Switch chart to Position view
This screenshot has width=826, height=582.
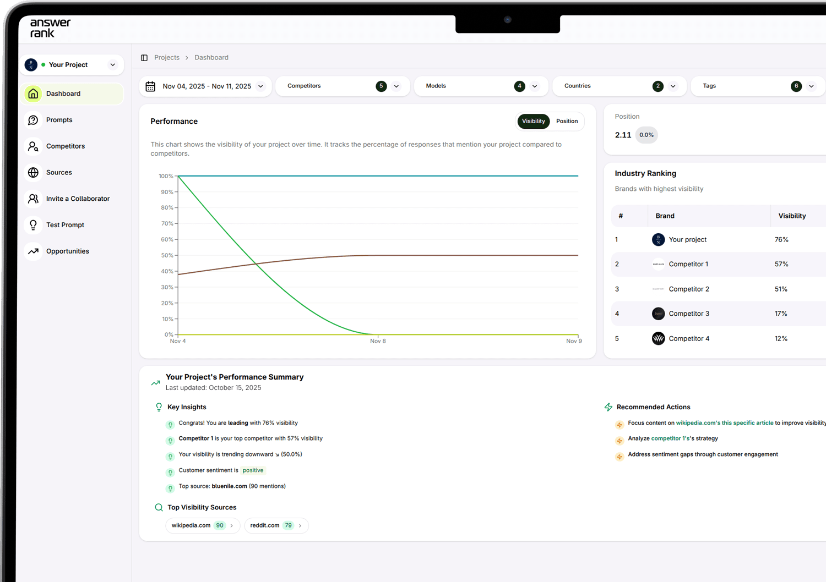click(x=567, y=121)
